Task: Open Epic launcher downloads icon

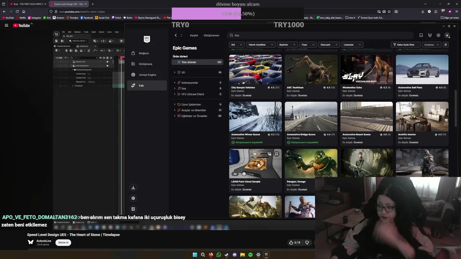Action: coord(133,187)
